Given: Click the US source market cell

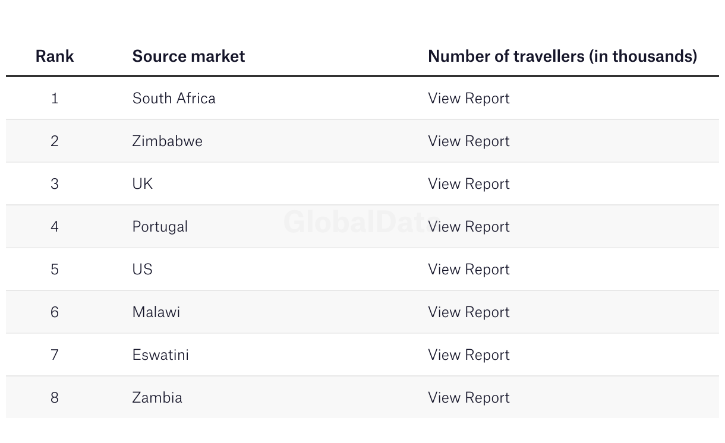Looking at the screenshot, I should click(143, 270).
